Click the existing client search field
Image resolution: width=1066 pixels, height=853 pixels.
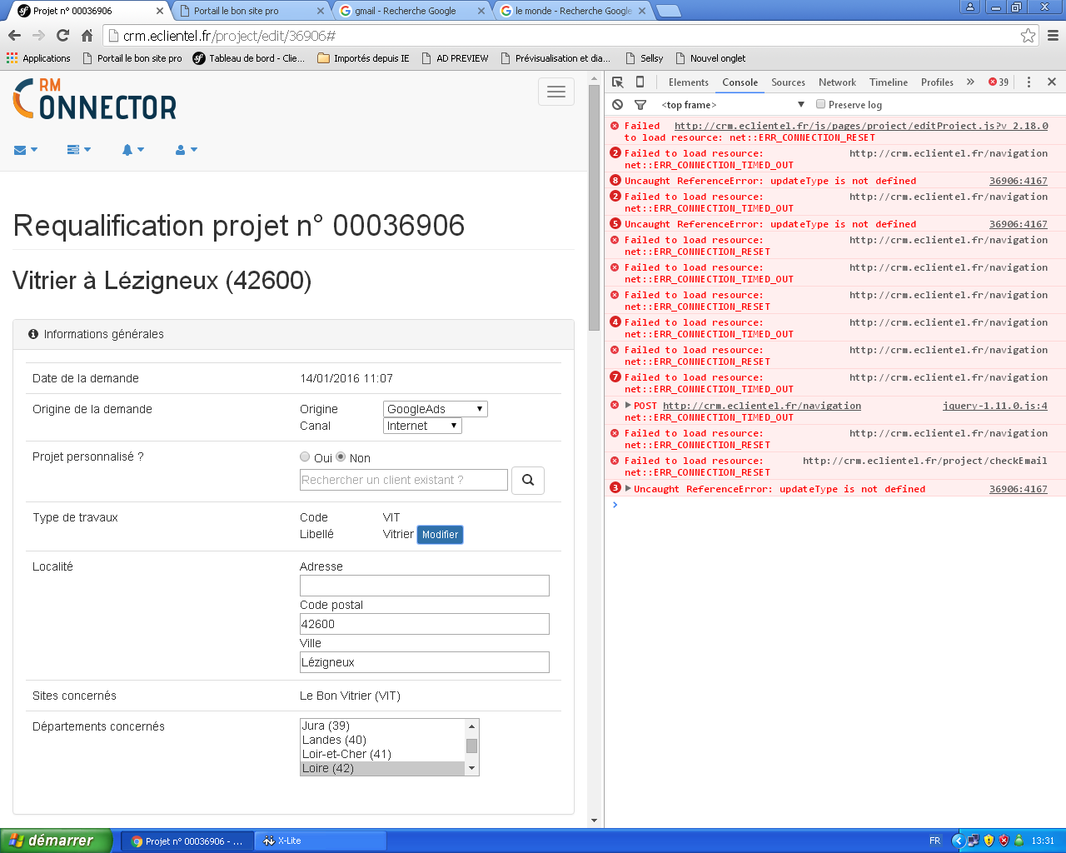tap(404, 480)
